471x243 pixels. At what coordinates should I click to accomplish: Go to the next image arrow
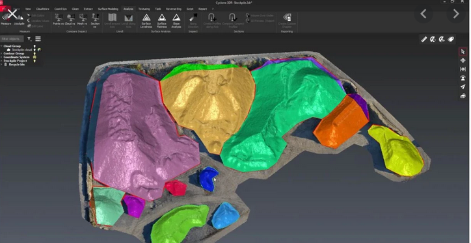click(x=455, y=14)
